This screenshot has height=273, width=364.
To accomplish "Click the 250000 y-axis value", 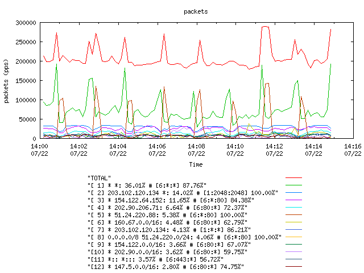I will pyautogui.click(x=26, y=42).
